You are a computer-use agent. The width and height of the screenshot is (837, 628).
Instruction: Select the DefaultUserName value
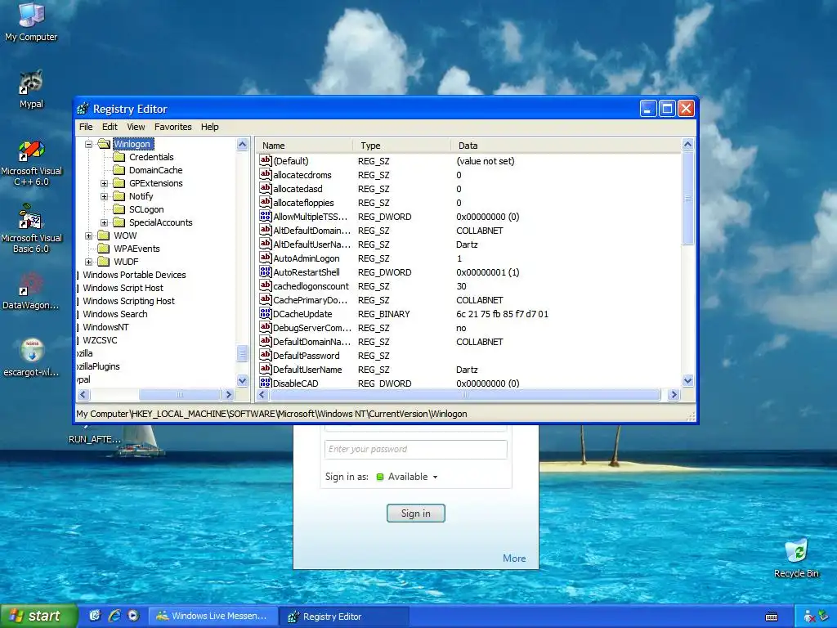(307, 370)
